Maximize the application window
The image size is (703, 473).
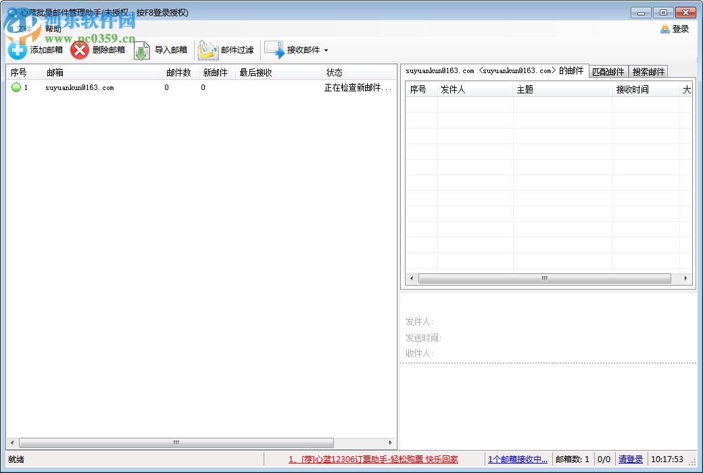coord(663,13)
